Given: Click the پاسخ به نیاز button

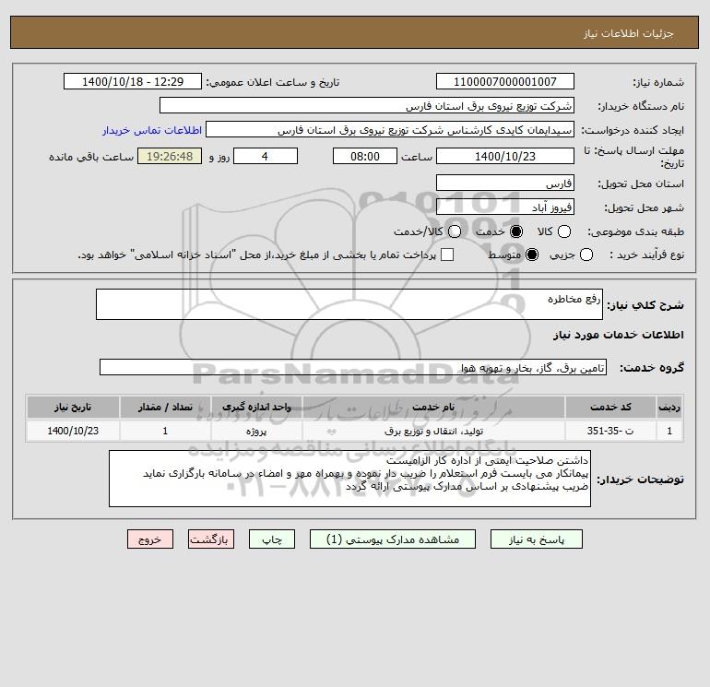Looking at the screenshot, I should pyautogui.click(x=537, y=539).
